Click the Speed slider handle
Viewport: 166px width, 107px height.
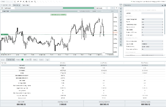102,11
